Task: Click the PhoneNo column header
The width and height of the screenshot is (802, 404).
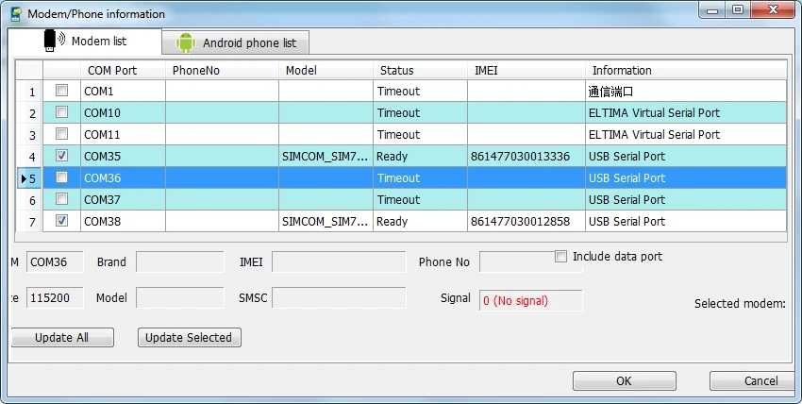Action: [x=222, y=70]
